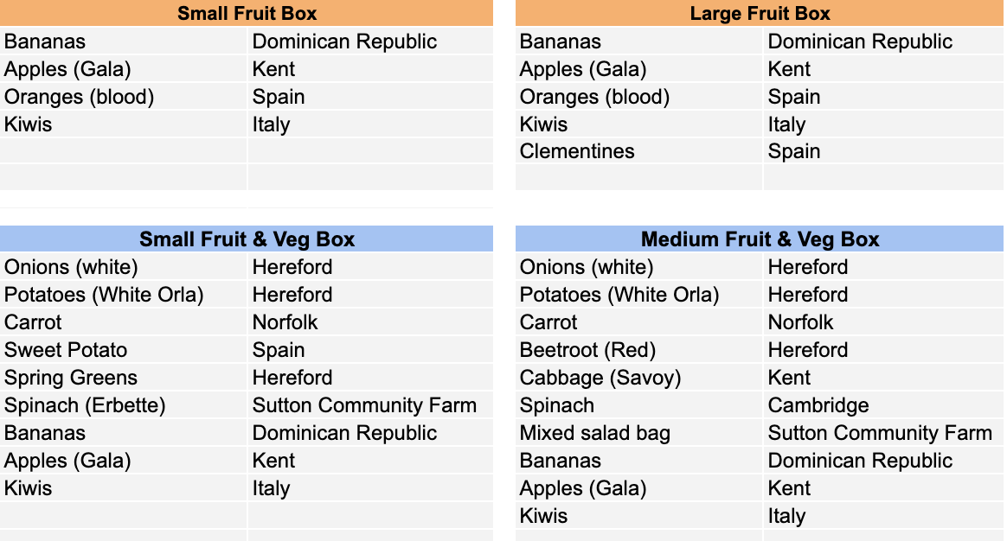Select Potatoes (White Orla) in Medium box

(x=638, y=295)
